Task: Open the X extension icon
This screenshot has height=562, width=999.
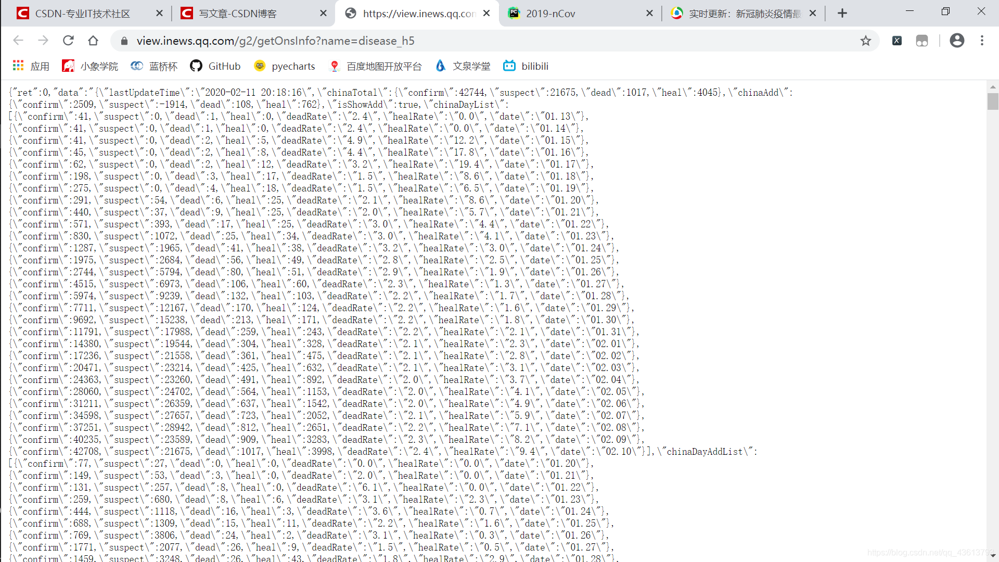Action: point(897,41)
